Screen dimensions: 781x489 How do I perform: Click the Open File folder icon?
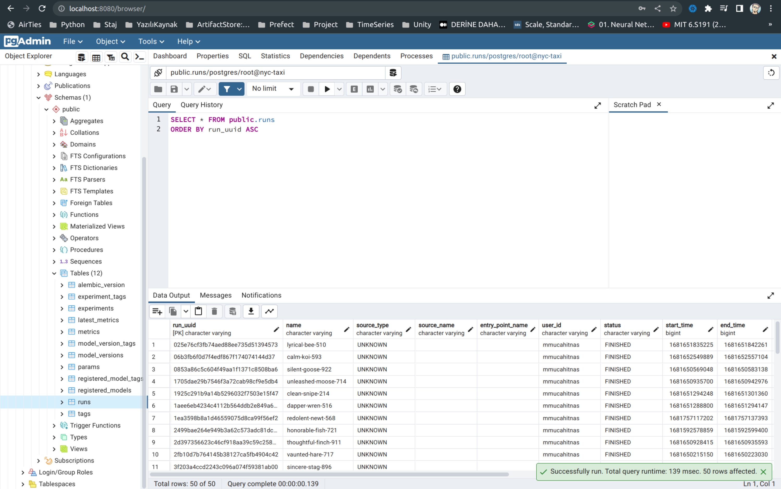tap(158, 89)
